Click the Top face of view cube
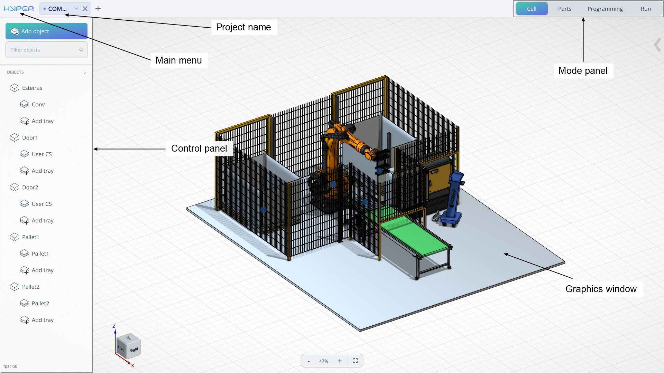The height and width of the screenshot is (373, 664). (128, 338)
